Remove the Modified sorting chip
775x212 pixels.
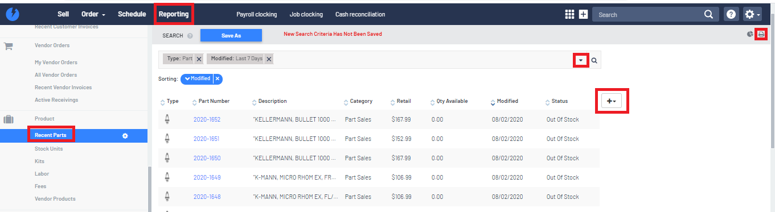pyautogui.click(x=218, y=78)
